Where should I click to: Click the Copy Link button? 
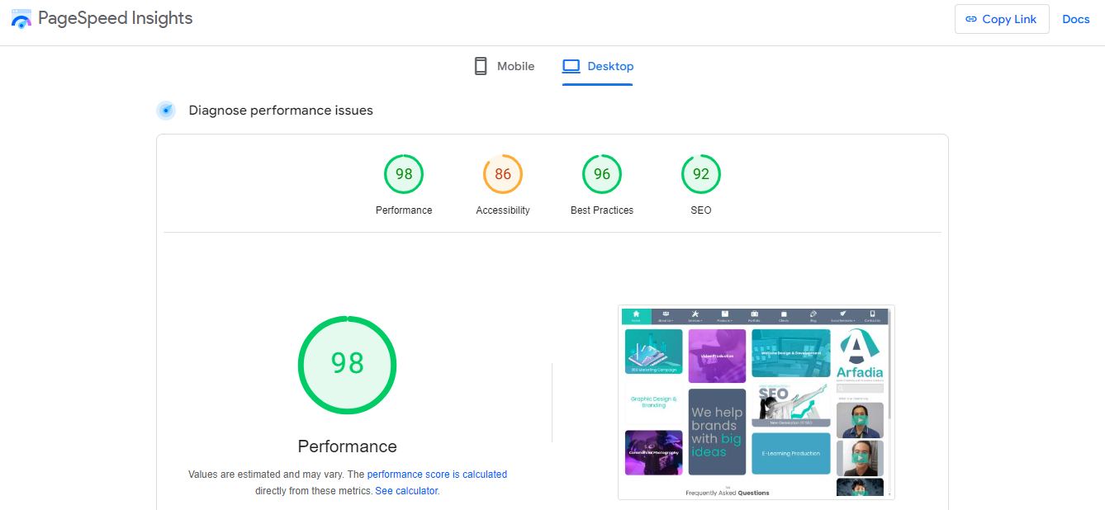pos(1002,19)
